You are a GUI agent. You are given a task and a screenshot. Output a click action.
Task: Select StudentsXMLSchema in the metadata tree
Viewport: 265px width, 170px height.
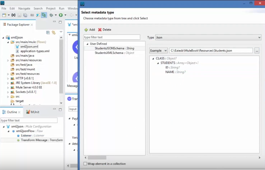coord(109,53)
